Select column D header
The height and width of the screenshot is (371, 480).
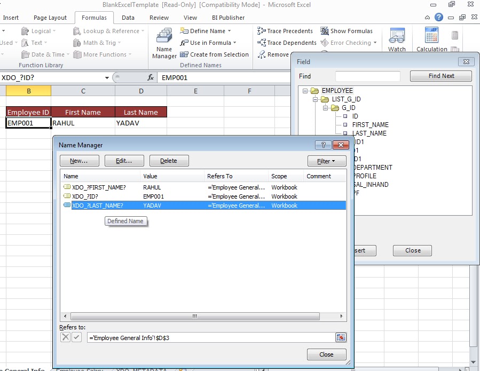coord(141,91)
